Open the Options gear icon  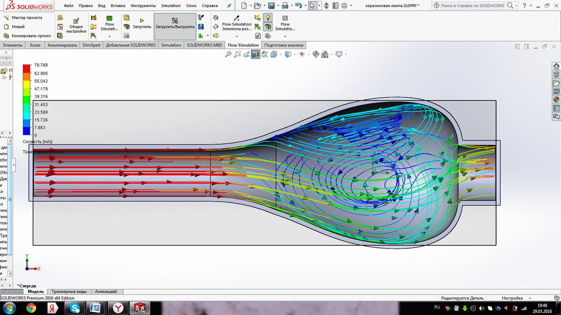pyautogui.click(x=345, y=6)
